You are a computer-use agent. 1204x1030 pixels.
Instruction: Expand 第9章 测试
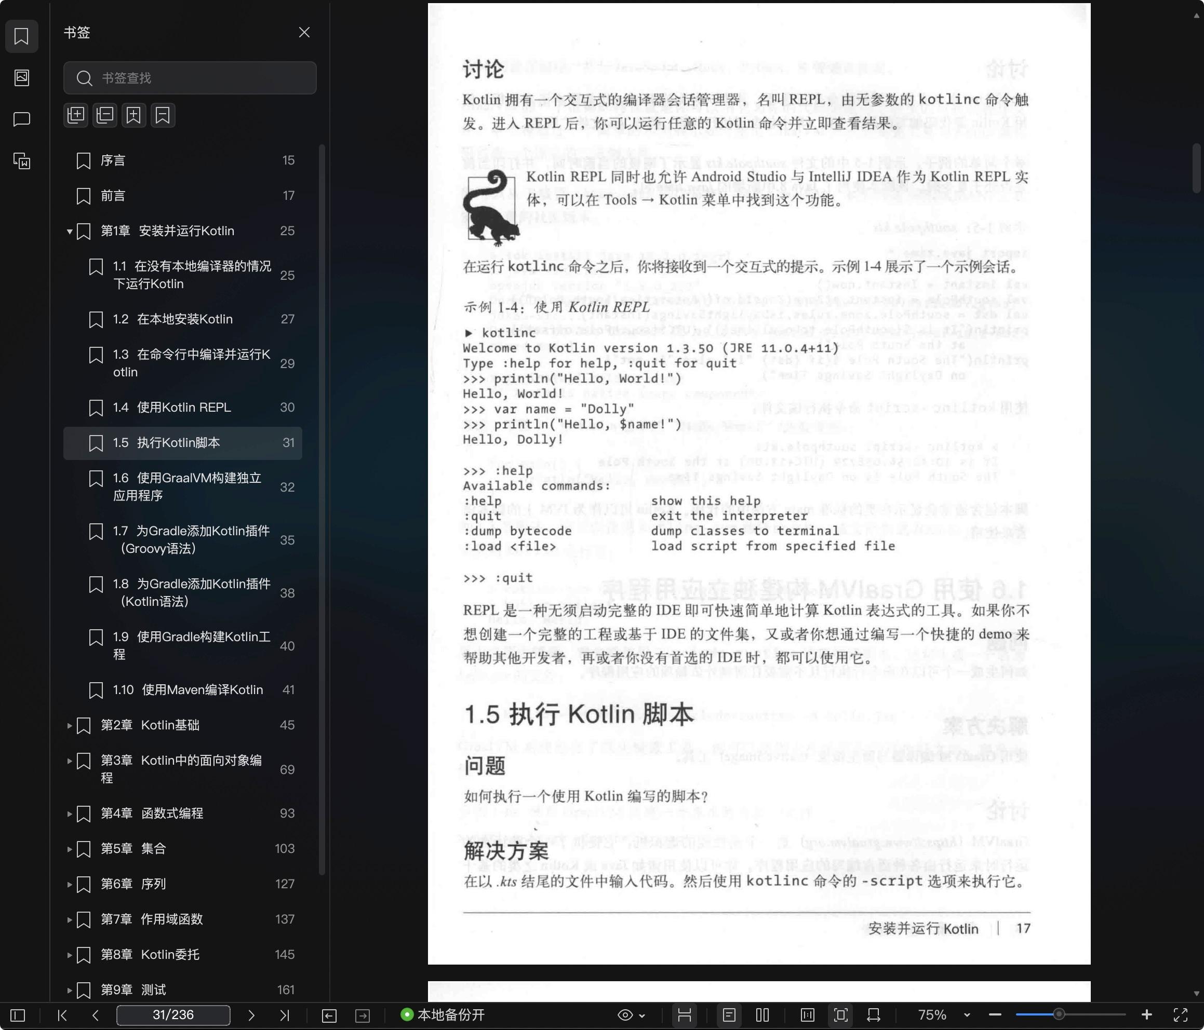pos(69,990)
